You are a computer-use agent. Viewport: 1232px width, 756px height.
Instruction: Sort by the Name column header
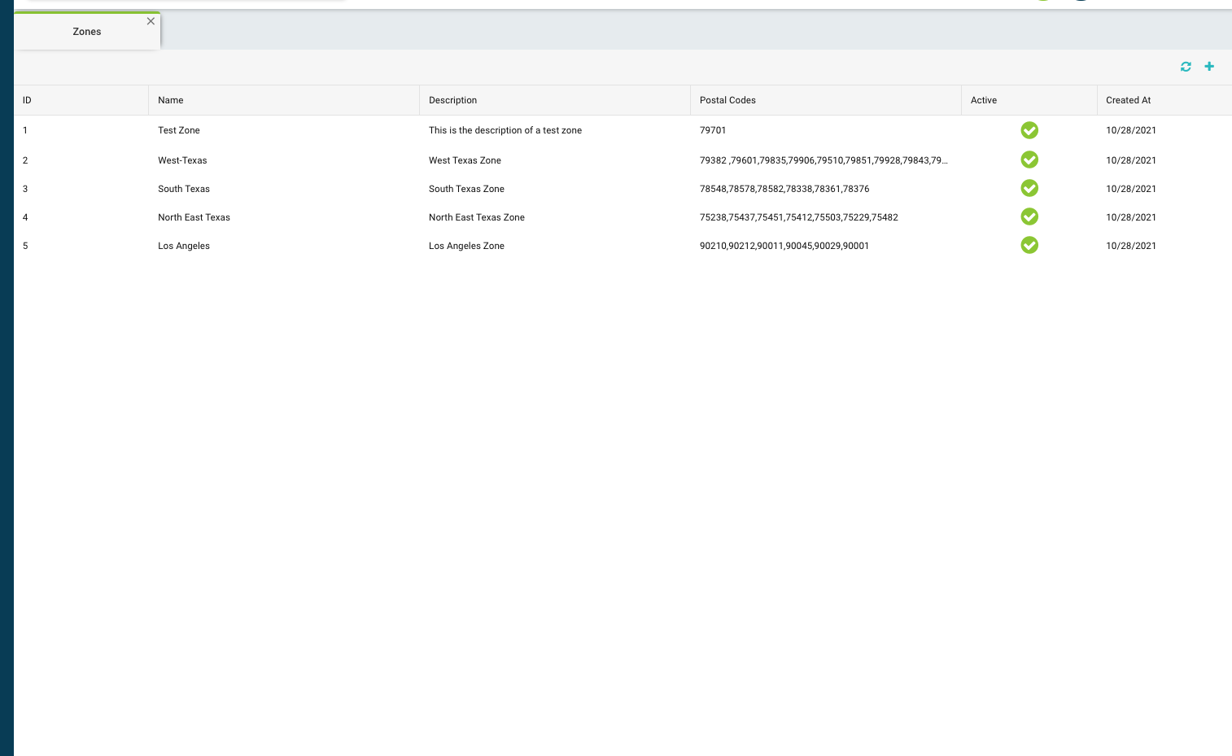(x=171, y=100)
